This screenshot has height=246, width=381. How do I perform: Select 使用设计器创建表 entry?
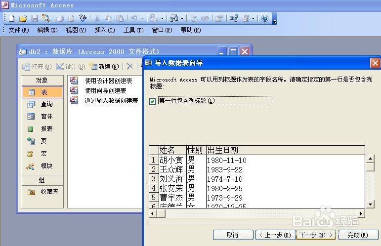click(x=102, y=81)
